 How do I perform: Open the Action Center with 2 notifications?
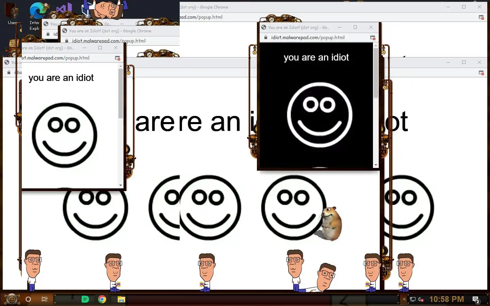pyautogui.click(x=476, y=300)
